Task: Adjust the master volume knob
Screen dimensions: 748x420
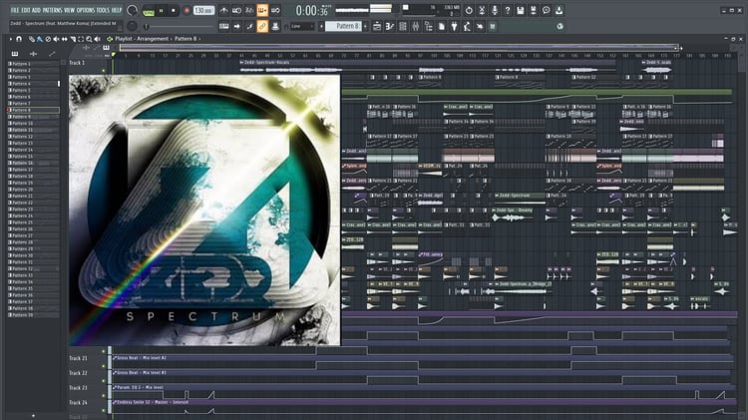Action: pyautogui.click(x=132, y=11)
